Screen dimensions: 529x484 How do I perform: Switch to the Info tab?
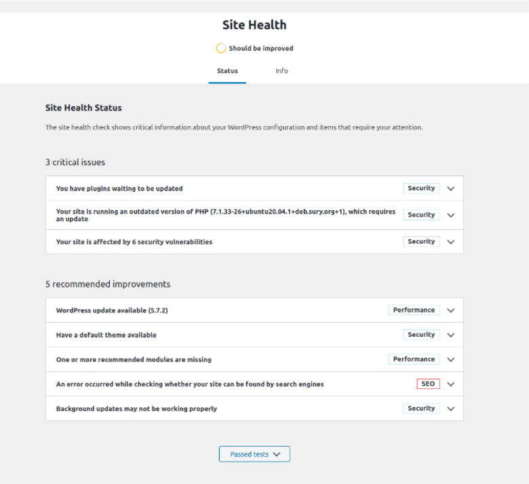point(281,70)
